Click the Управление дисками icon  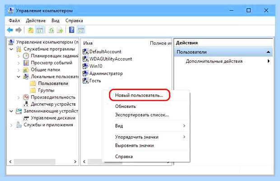pyautogui.click(x=26, y=118)
